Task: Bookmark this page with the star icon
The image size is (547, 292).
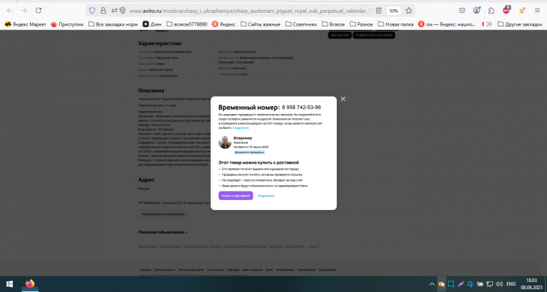Action: [x=409, y=11]
